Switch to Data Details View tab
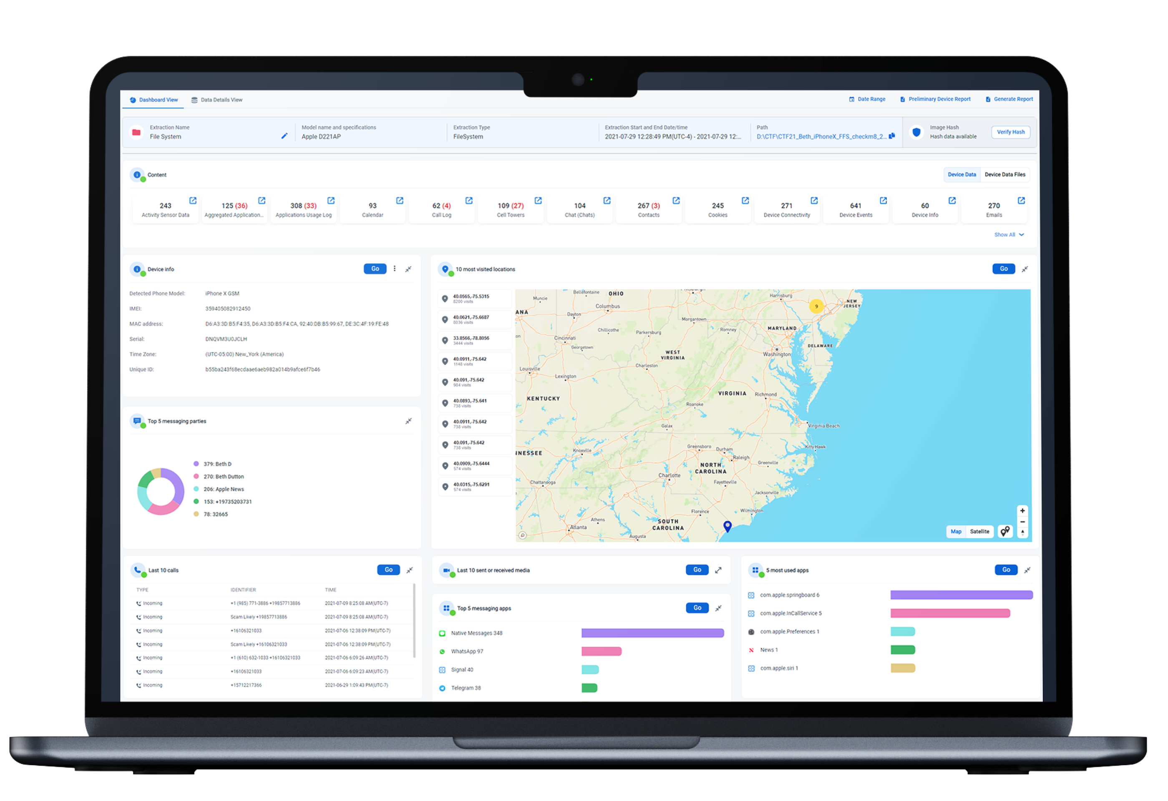 pos(216,100)
